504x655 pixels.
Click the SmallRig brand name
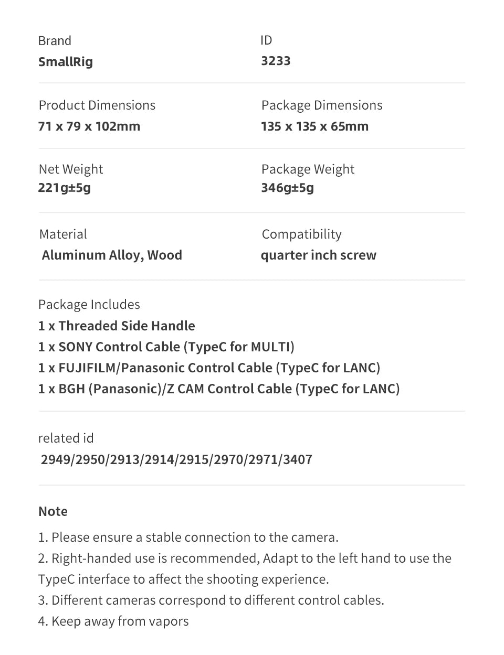66,62
